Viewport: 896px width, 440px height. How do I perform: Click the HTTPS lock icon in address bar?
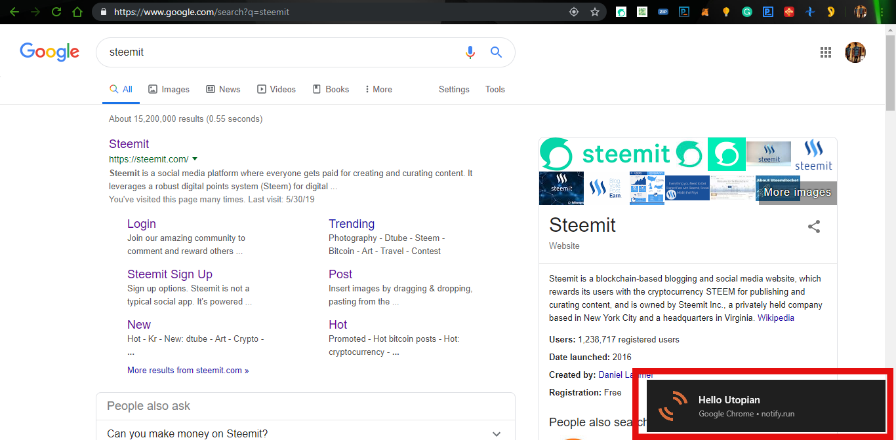[x=102, y=11]
